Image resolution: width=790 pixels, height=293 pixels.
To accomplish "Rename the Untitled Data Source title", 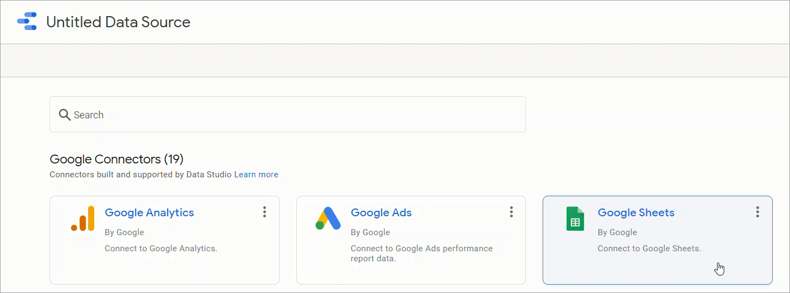I will pyautogui.click(x=118, y=22).
